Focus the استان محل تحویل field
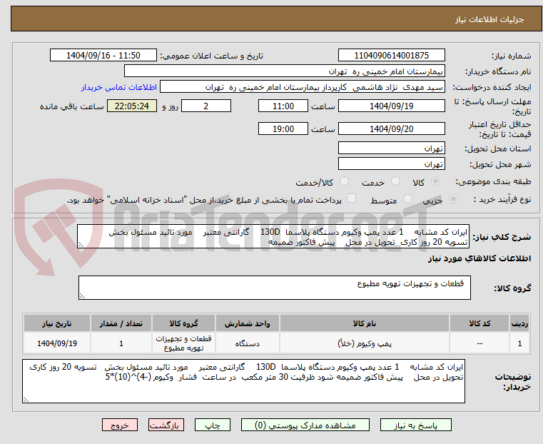 point(391,148)
